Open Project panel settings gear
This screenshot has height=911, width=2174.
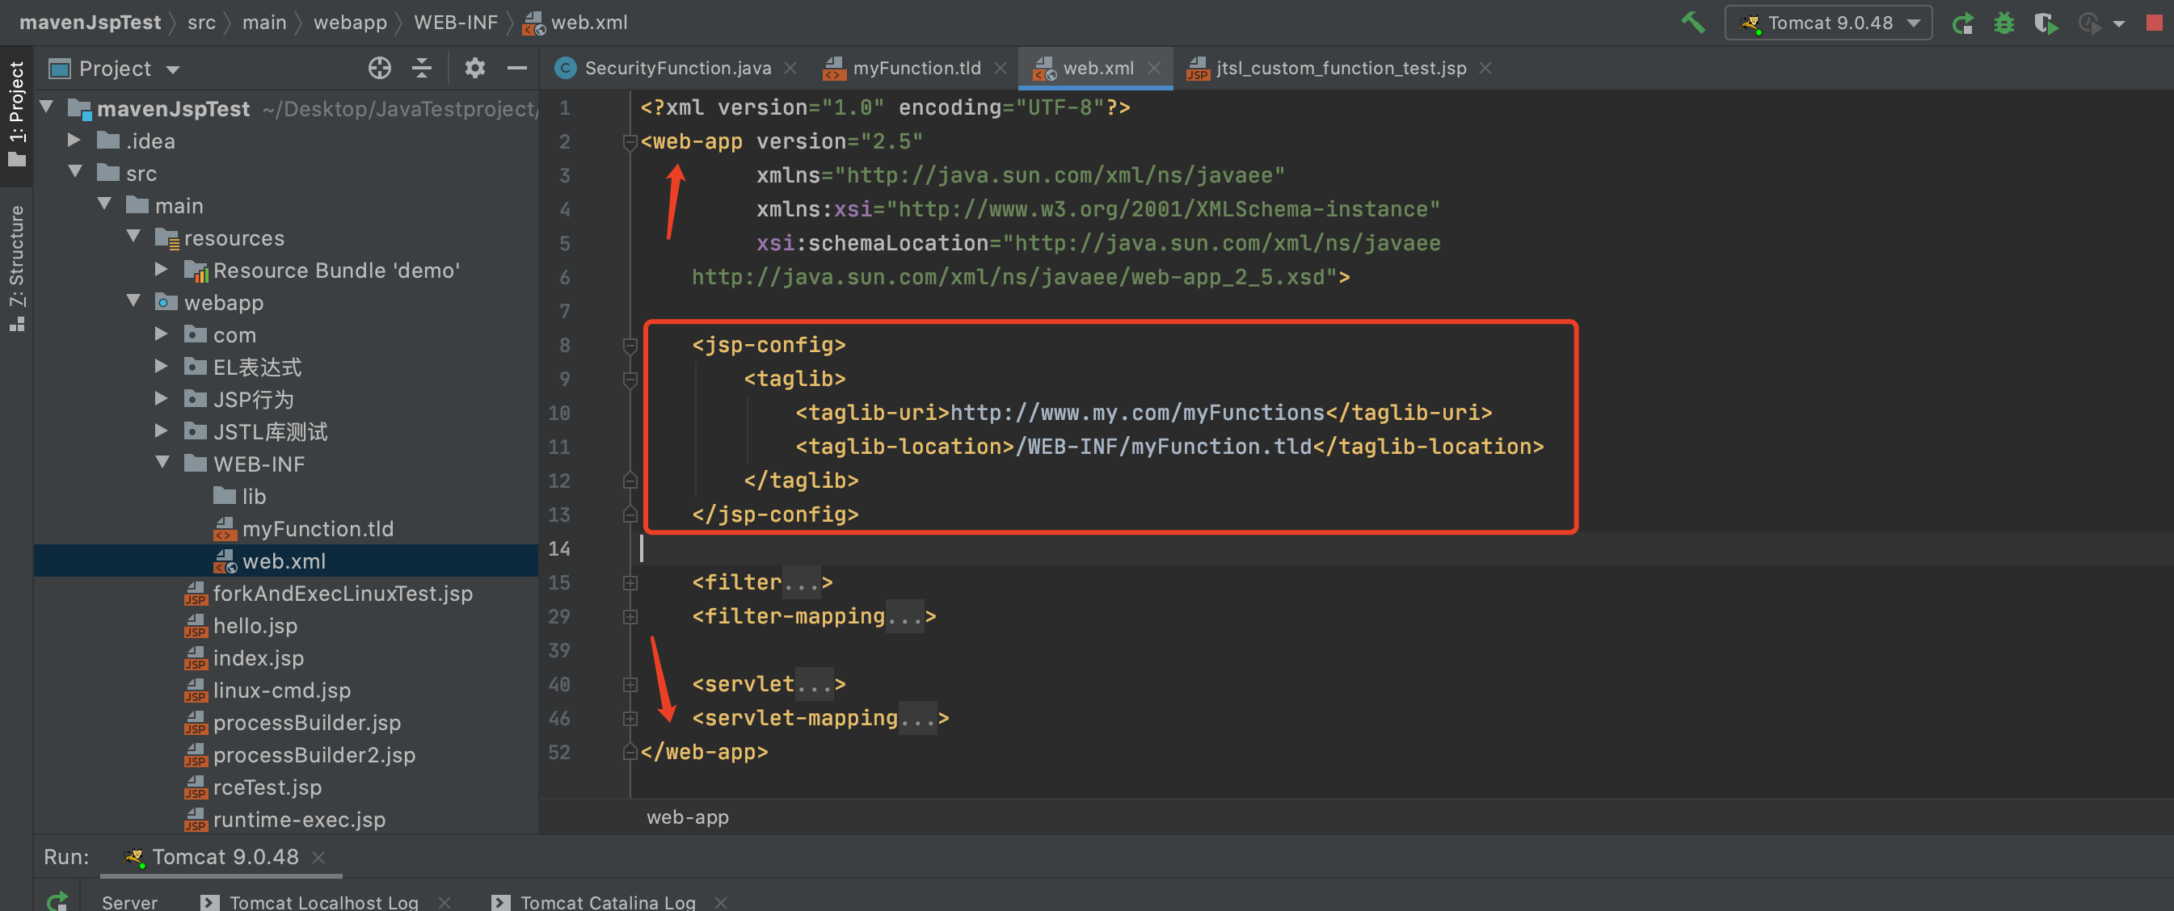point(474,69)
